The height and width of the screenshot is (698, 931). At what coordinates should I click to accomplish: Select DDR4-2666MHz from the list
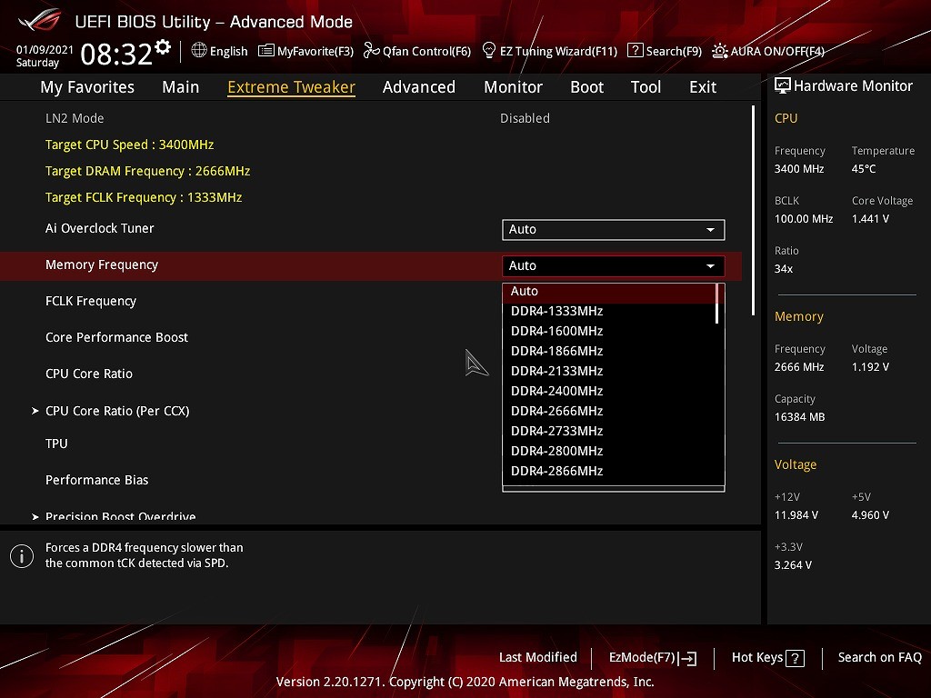pos(557,411)
